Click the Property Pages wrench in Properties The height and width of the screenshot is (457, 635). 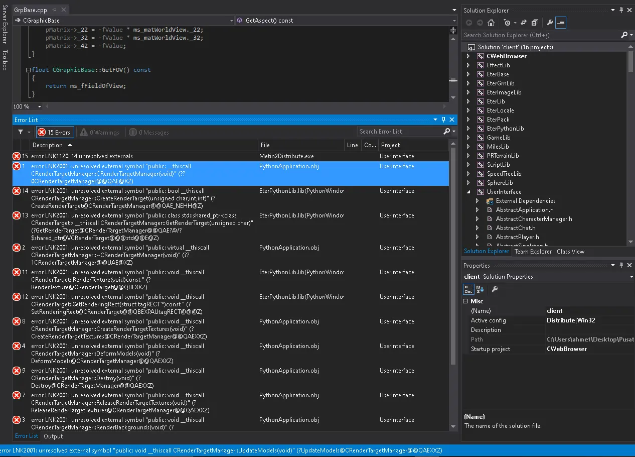[495, 289]
